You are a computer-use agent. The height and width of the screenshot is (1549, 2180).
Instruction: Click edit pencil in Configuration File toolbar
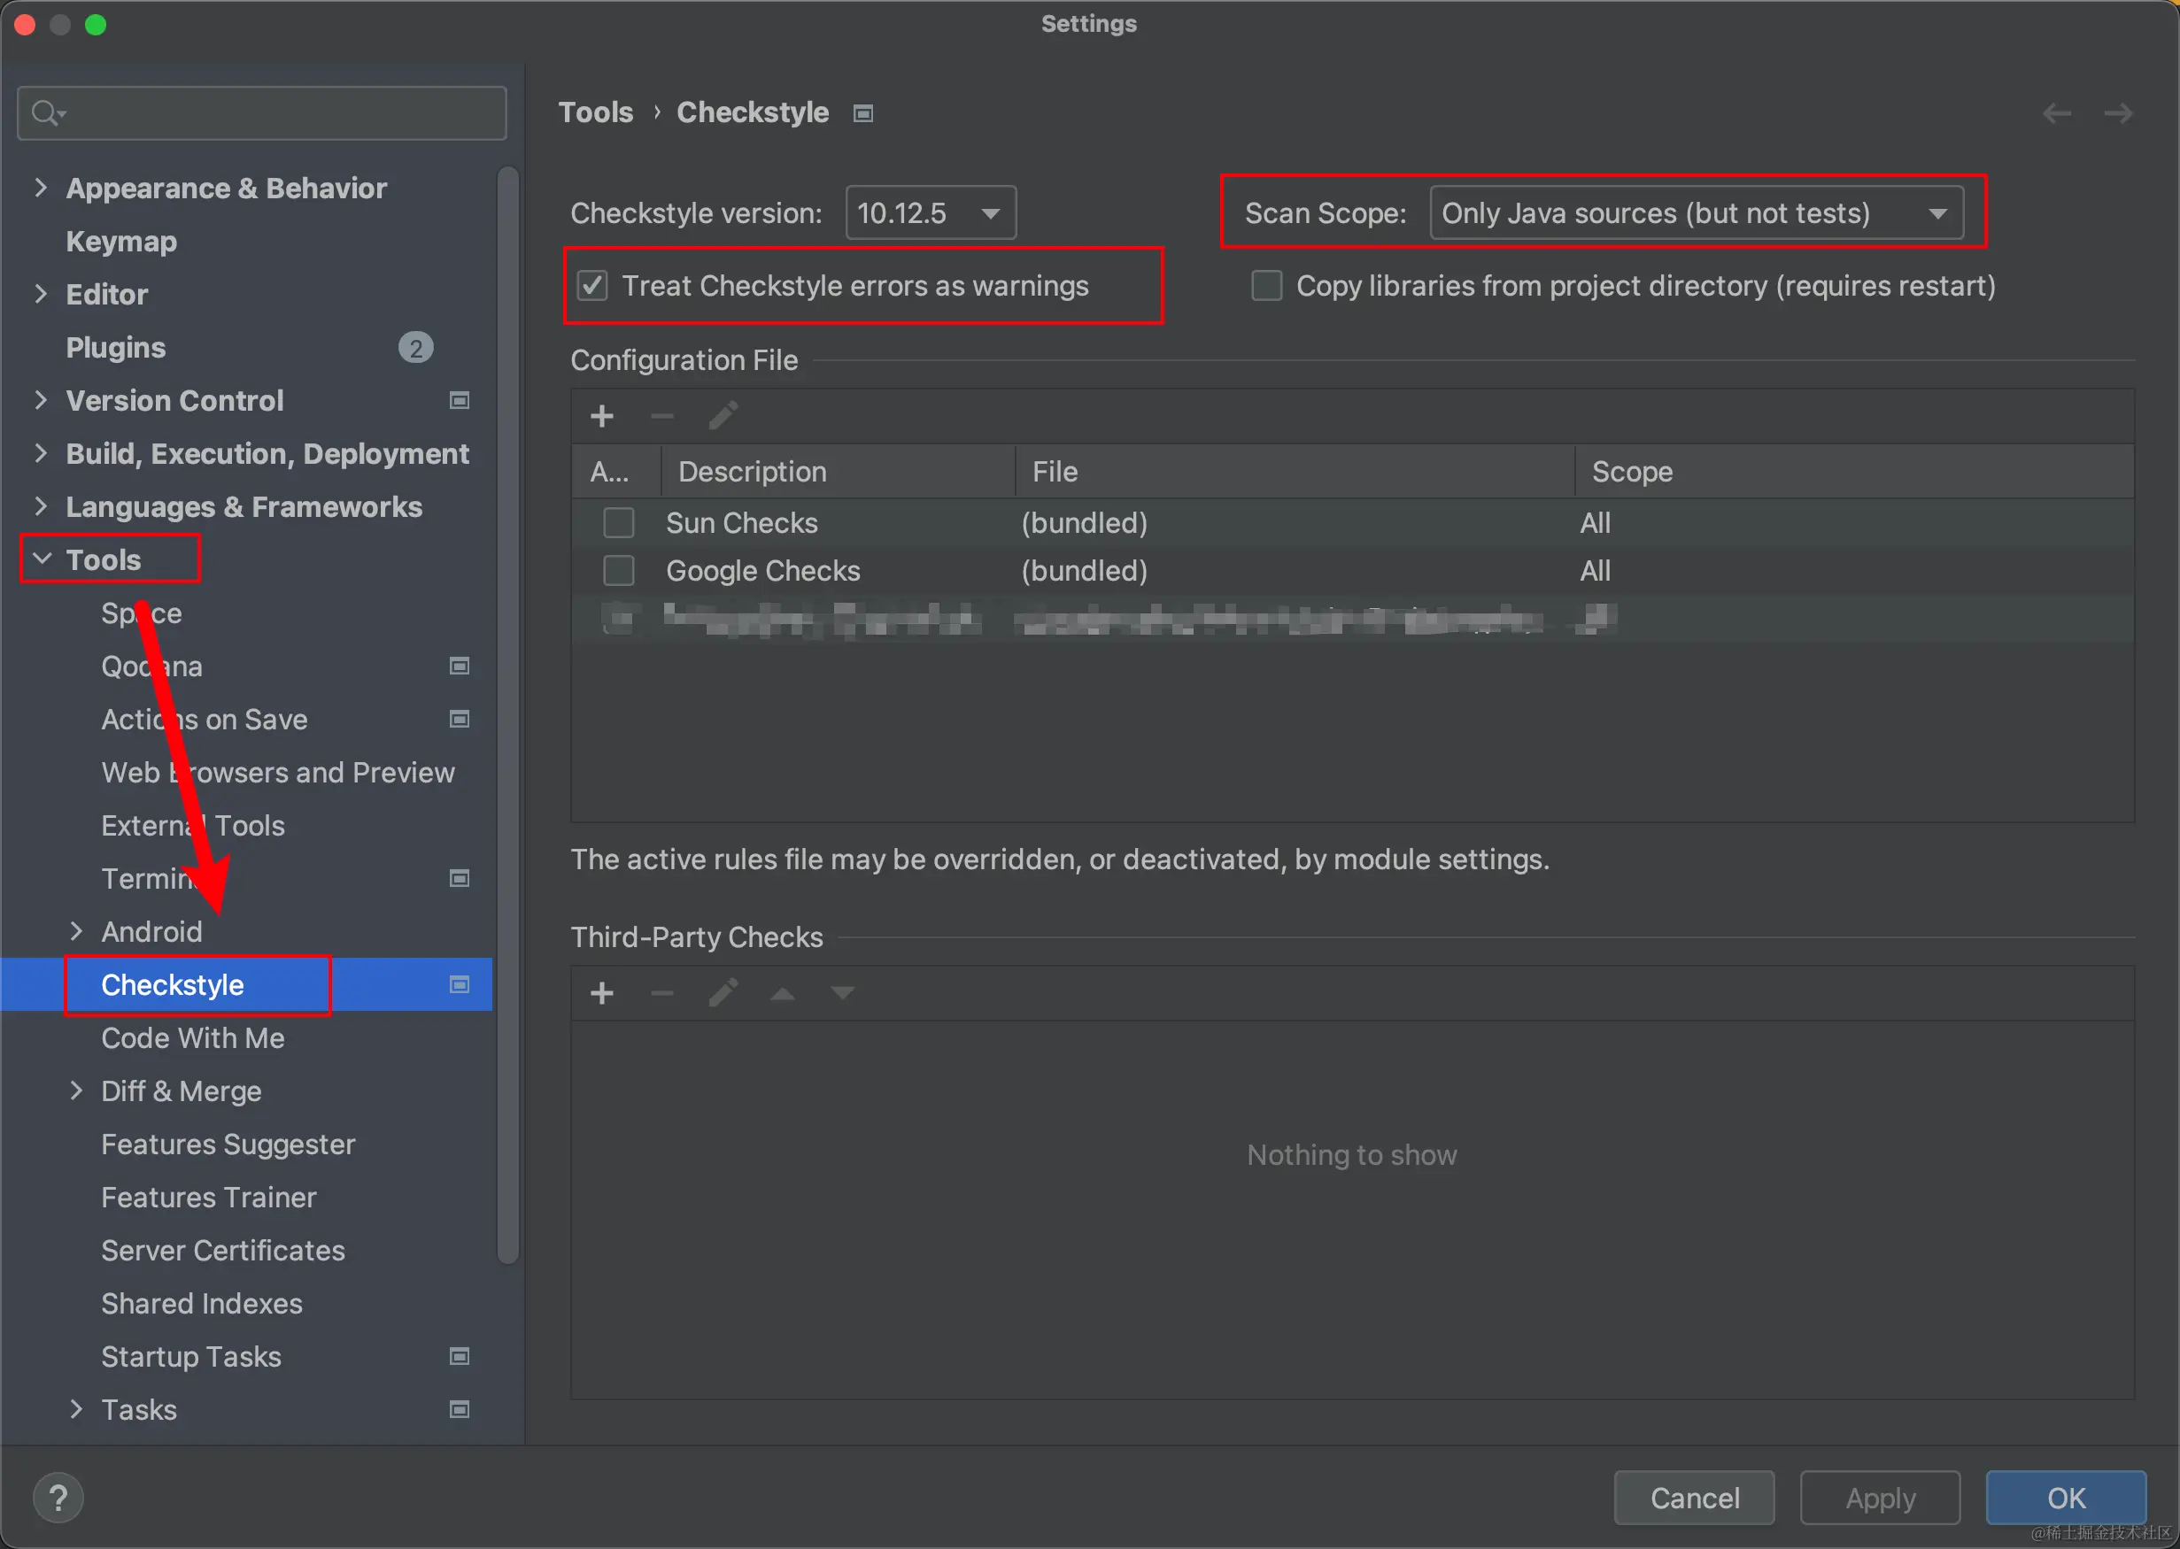click(x=723, y=416)
